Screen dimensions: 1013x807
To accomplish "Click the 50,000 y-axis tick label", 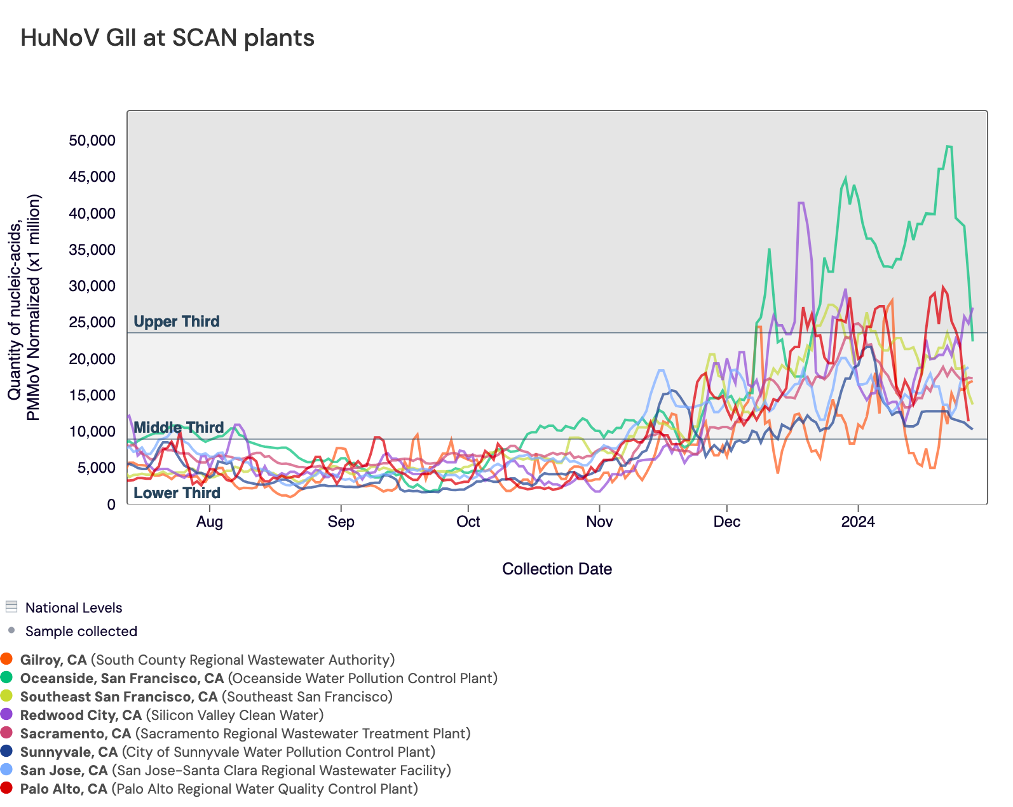I will pos(92,140).
